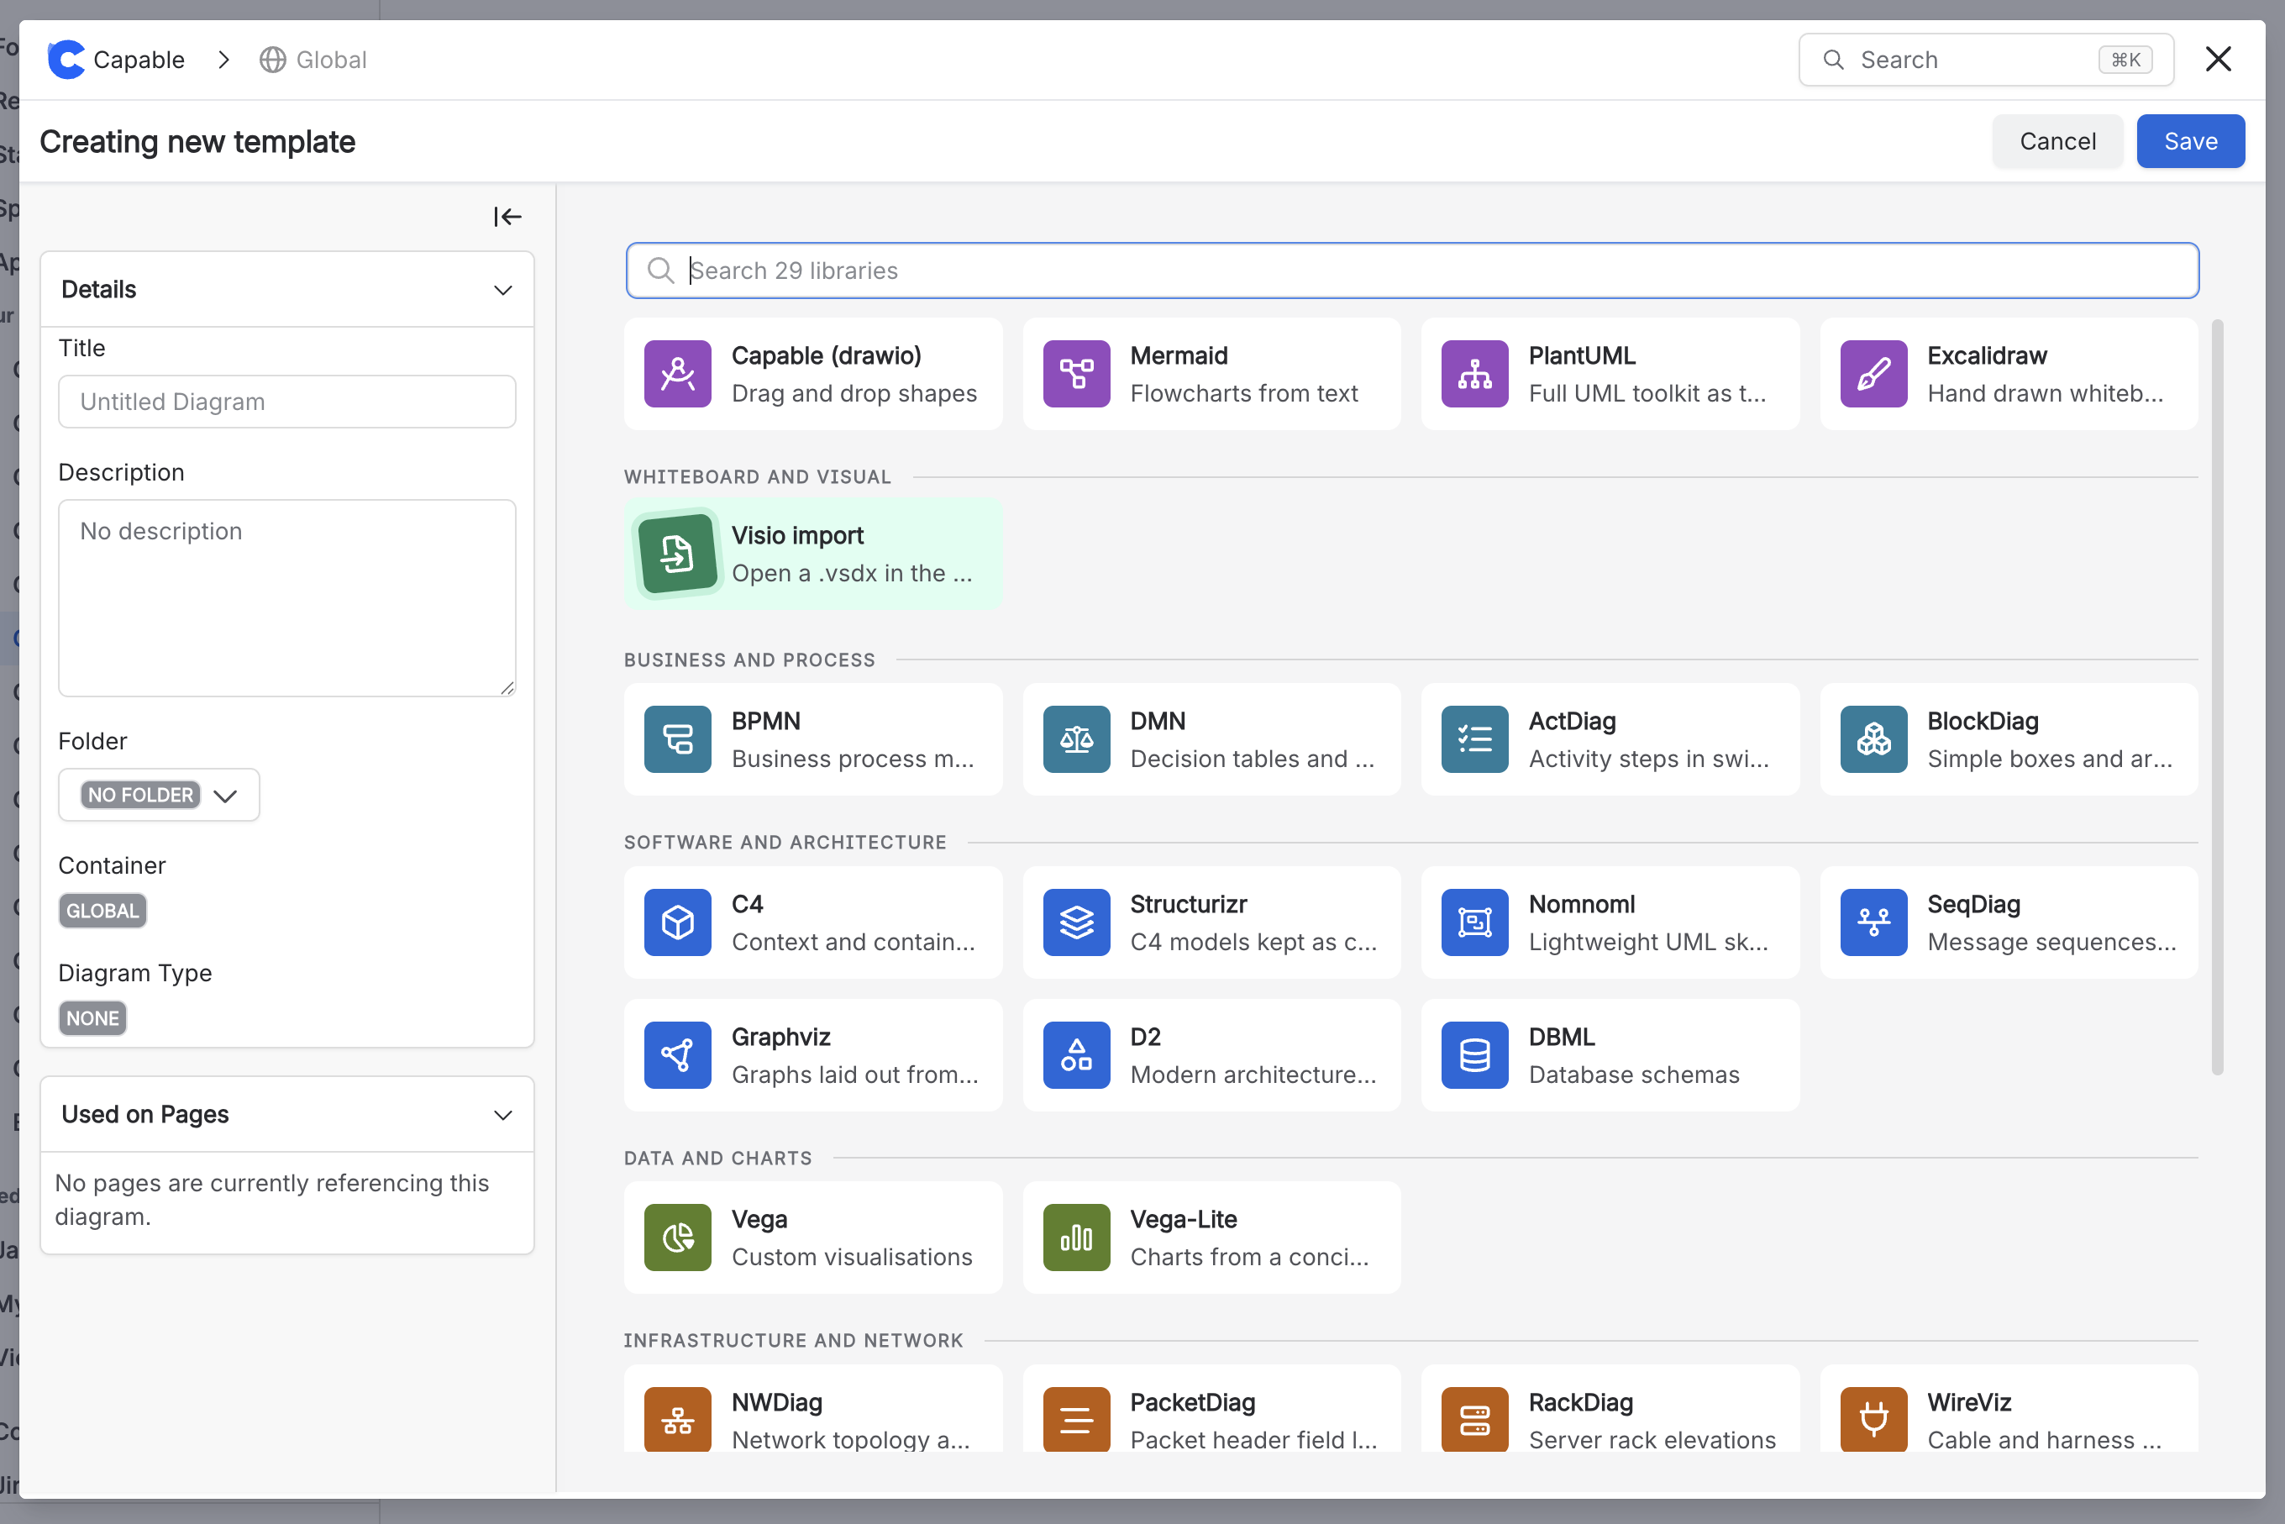
Task: Click the magnifier icon in libraries search
Action: coord(660,271)
